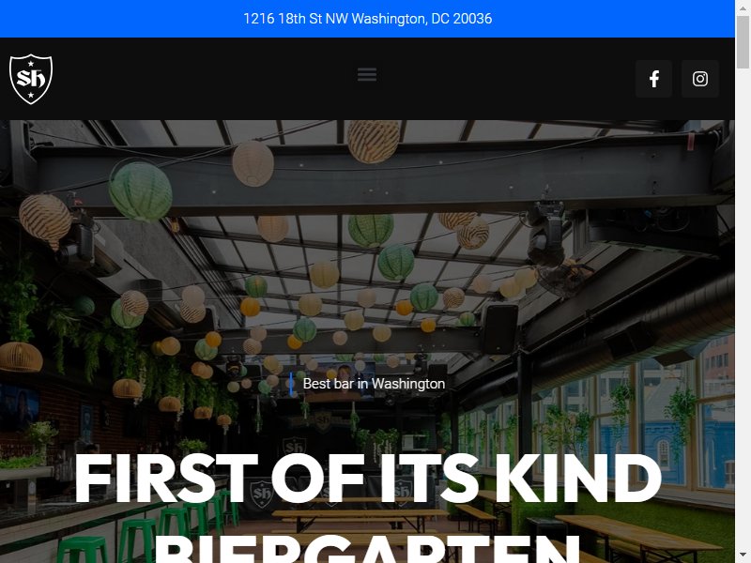Click the partially visible BIERGARTEN heading
This screenshot has height=563, width=751.
pos(368,550)
